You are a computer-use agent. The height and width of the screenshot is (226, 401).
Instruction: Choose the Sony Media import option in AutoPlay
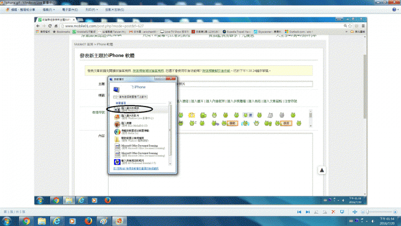point(140,124)
